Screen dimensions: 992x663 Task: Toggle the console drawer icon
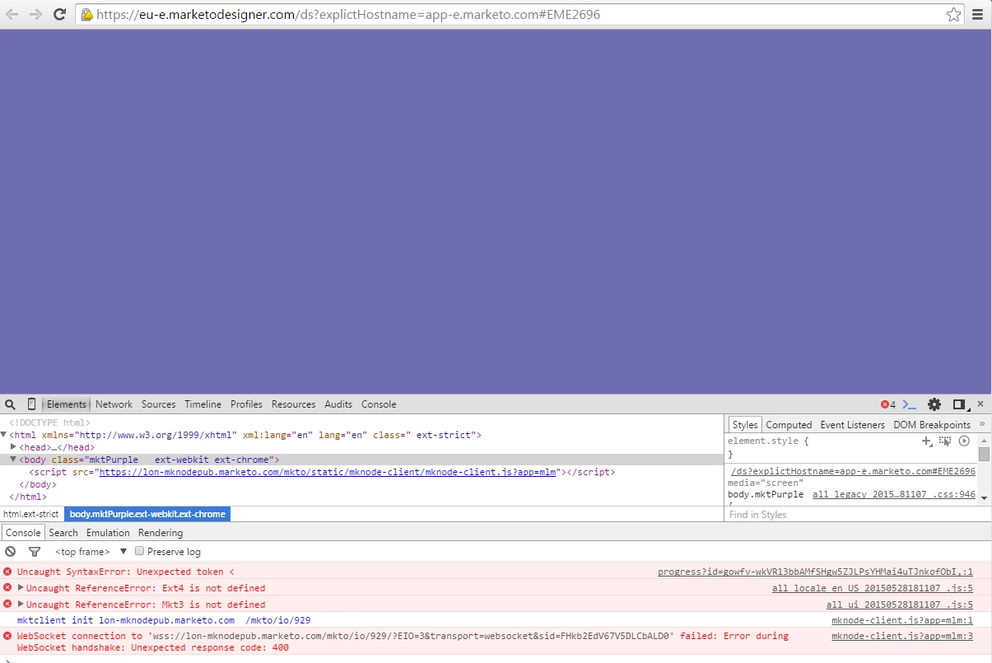coord(910,404)
